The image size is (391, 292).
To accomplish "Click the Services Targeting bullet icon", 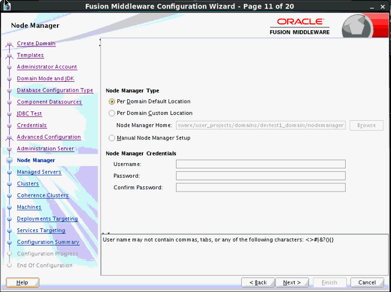I will click(9, 230).
